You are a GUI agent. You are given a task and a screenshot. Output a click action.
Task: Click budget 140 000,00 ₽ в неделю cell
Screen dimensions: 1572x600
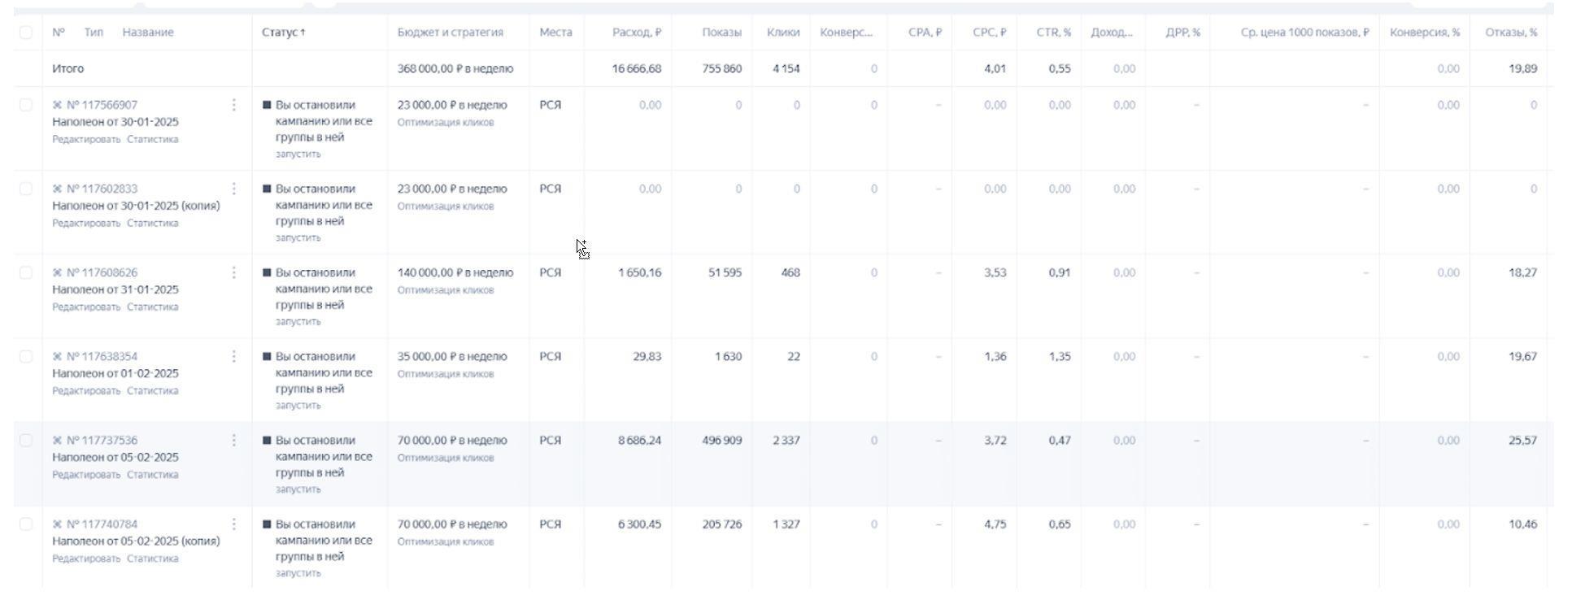[455, 272]
